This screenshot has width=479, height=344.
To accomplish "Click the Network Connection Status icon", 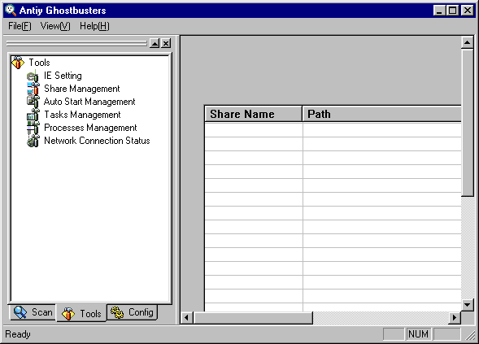I will (x=33, y=141).
